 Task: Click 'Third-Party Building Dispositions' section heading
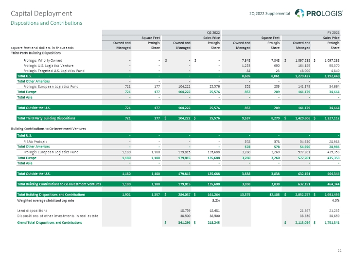35,53
